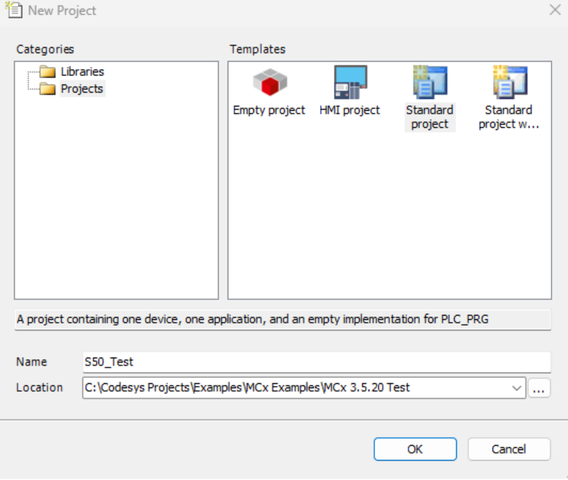
Task: Click the Projects folder icon
Action: [48, 89]
